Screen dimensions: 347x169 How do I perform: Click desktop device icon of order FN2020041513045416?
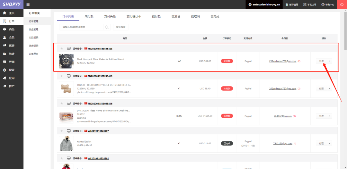tap(69, 103)
